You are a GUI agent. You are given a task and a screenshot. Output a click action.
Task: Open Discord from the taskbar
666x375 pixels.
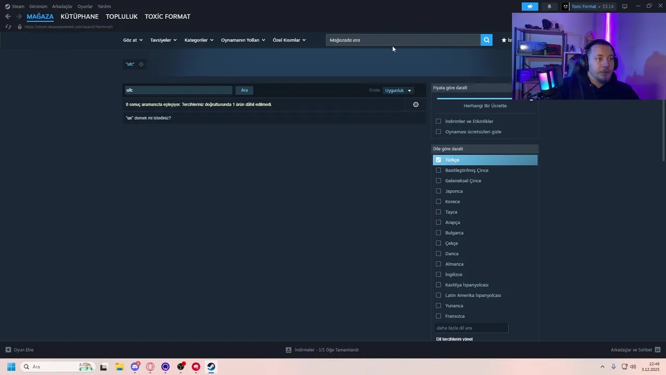[x=135, y=367]
